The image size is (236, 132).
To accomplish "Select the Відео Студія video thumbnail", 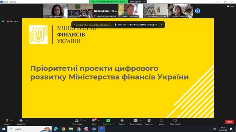I will coord(80,11).
